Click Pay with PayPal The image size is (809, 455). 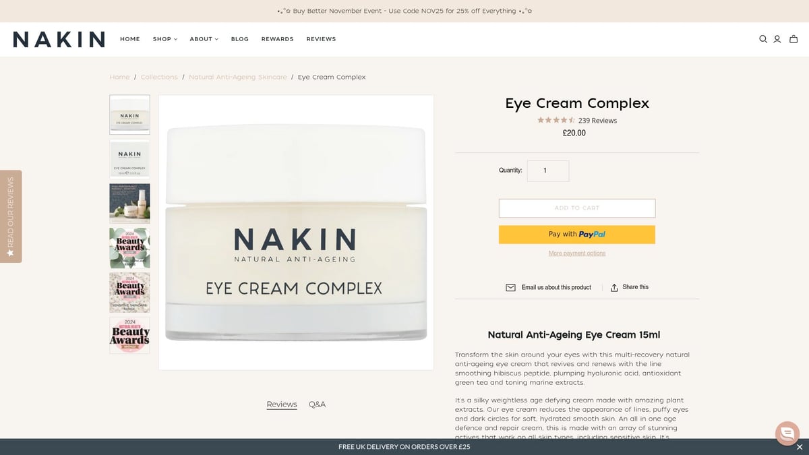tap(576, 234)
